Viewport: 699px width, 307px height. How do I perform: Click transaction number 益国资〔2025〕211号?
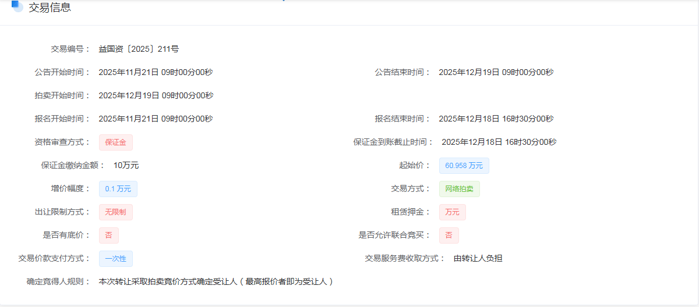point(139,49)
